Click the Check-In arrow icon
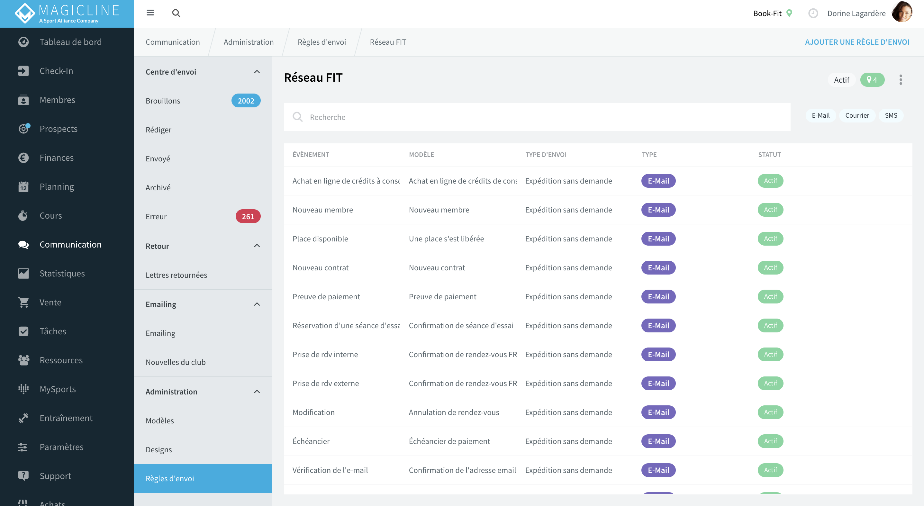The height and width of the screenshot is (506, 924). [x=23, y=71]
